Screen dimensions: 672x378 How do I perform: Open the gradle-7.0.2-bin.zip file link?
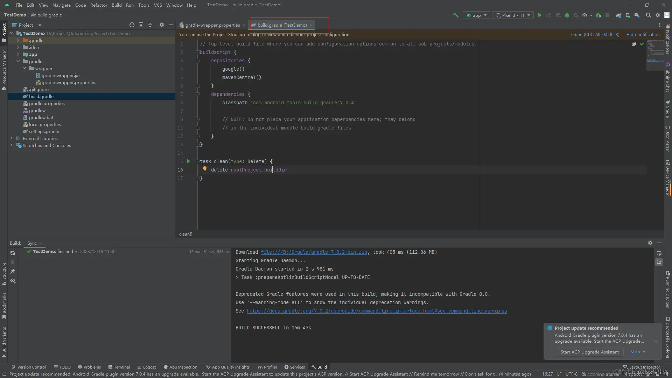[x=314, y=252]
